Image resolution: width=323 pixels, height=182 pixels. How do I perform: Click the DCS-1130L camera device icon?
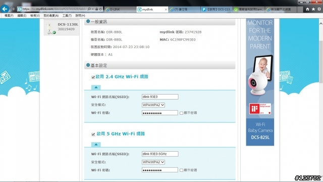pyautogui.click(x=50, y=28)
